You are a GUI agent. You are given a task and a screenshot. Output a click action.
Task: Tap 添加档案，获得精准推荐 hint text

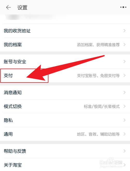98,45
